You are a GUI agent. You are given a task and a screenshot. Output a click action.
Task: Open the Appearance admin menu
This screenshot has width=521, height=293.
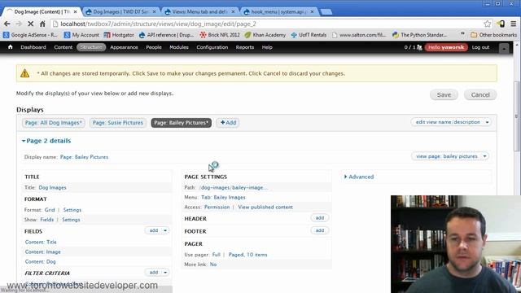pyautogui.click(x=124, y=47)
